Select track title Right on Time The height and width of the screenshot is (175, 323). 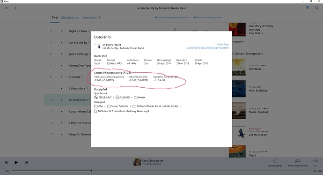click(78, 31)
